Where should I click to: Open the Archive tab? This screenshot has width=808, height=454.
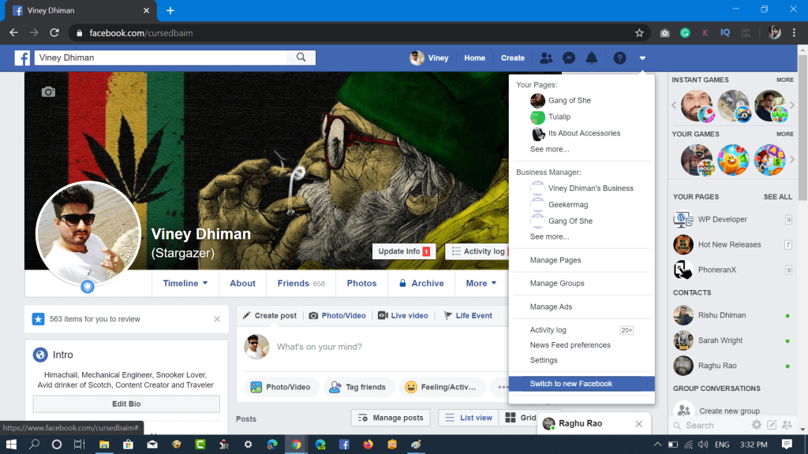coord(421,283)
